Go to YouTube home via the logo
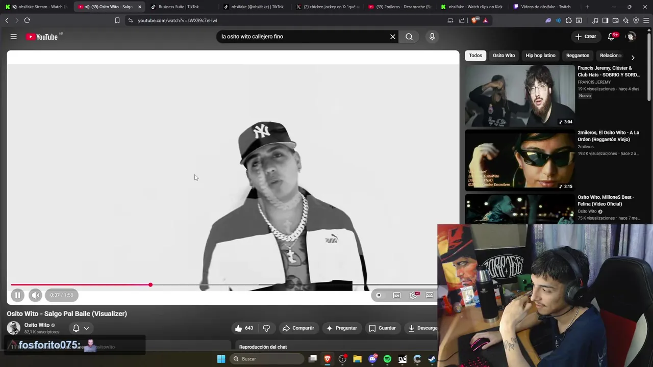The width and height of the screenshot is (653, 367). click(42, 37)
